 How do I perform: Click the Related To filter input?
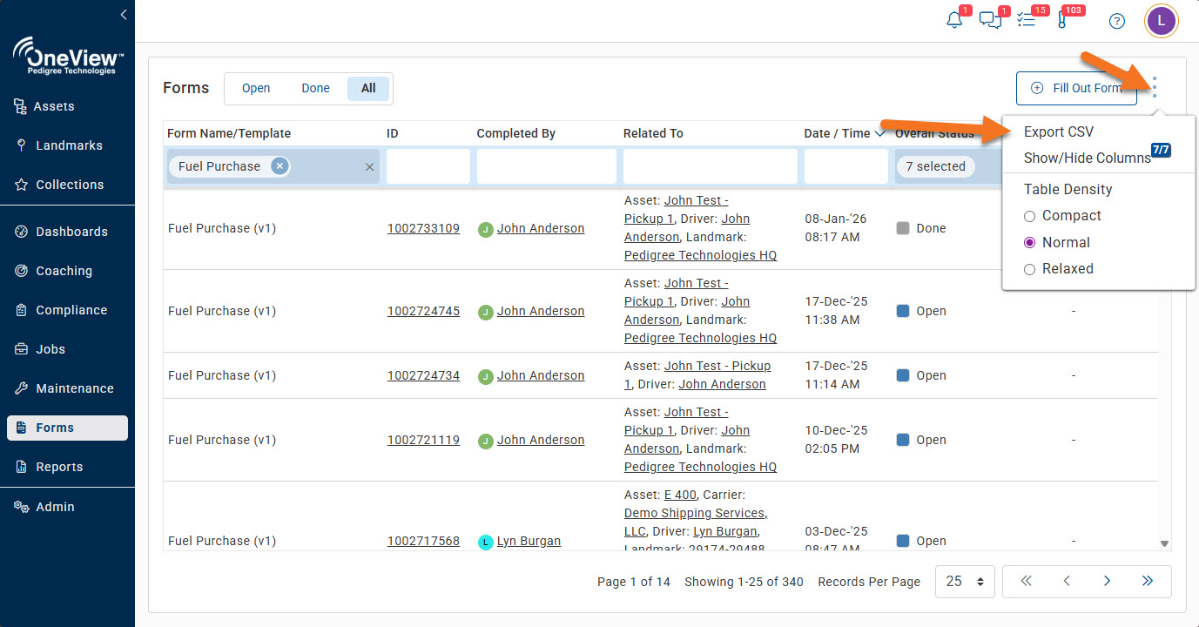711,166
